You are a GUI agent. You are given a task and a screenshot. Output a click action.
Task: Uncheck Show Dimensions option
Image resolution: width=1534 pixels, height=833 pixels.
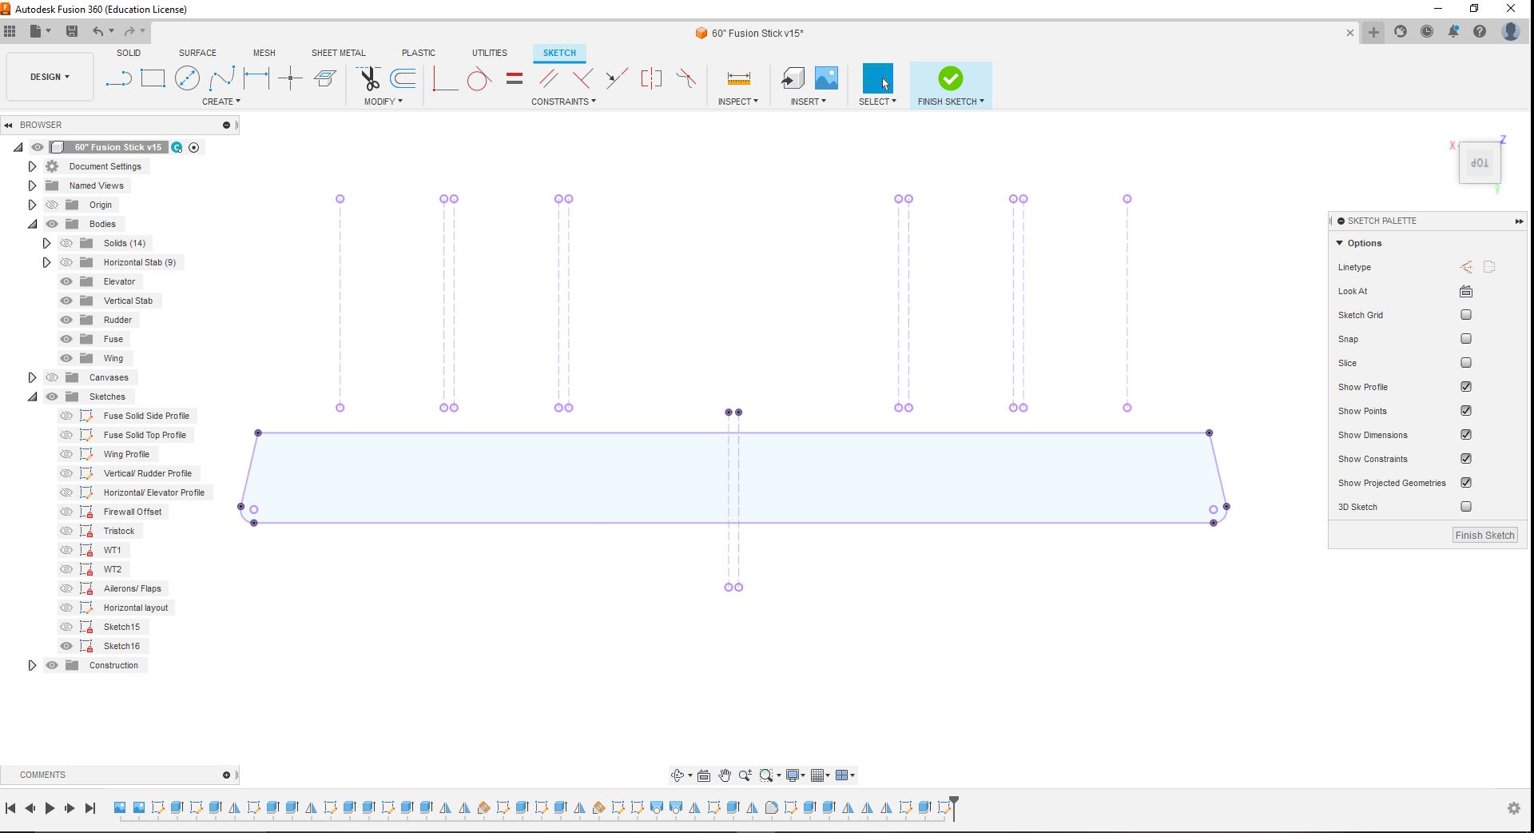click(x=1466, y=435)
